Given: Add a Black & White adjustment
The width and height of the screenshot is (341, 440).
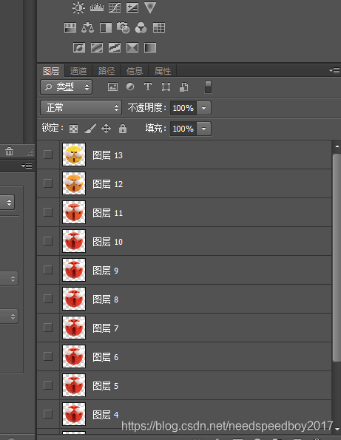Looking at the screenshot, I should tap(106, 28).
